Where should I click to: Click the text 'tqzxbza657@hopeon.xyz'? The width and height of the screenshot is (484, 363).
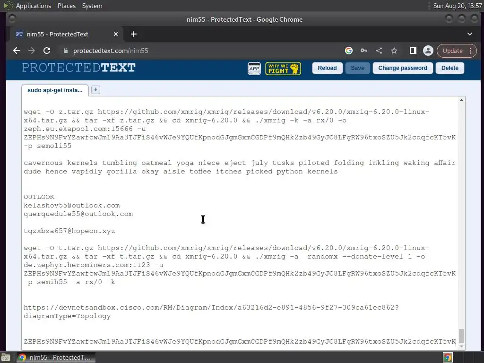(x=69, y=231)
